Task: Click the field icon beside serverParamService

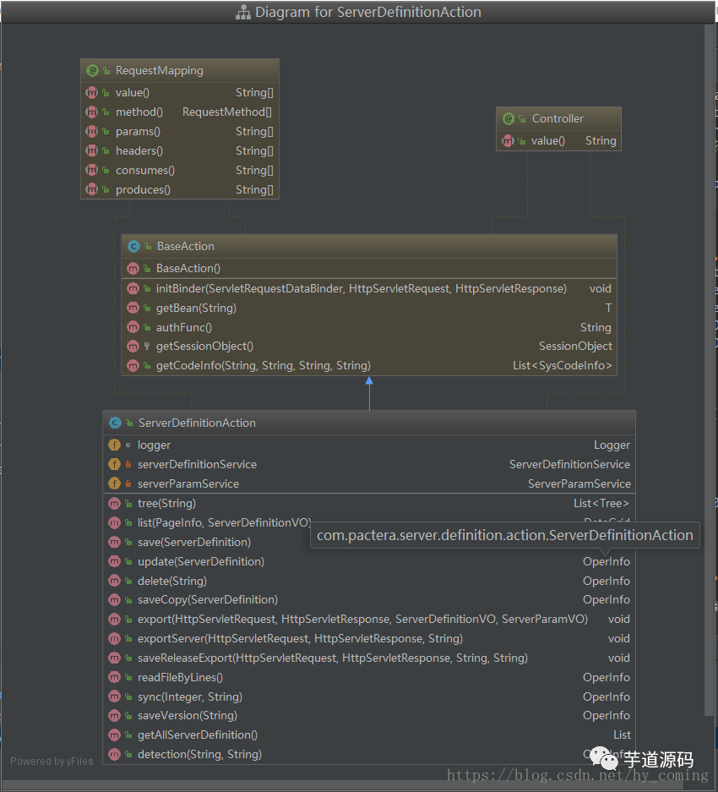Action: pos(115,483)
